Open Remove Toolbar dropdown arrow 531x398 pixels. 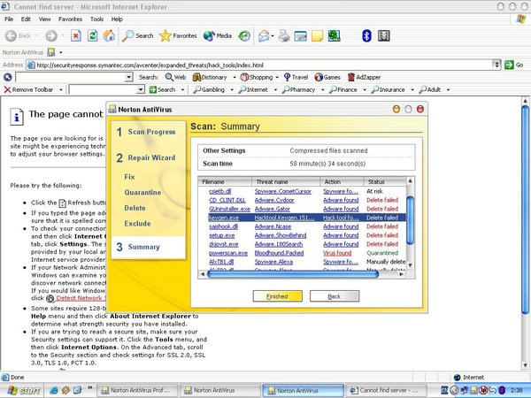(x=61, y=89)
